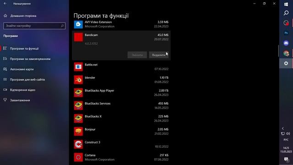The height and width of the screenshot is (165, 293).
Task: Click the Bandicam app icon
Action: point(78,37)
